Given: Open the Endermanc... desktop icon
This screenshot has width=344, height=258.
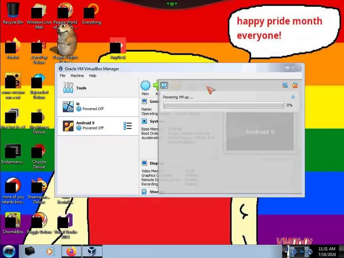Looking at the screenshot, I should [x=13, y=154].
